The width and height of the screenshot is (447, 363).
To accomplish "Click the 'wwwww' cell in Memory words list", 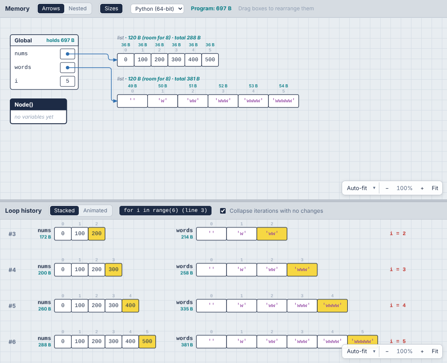I will 283,101.
